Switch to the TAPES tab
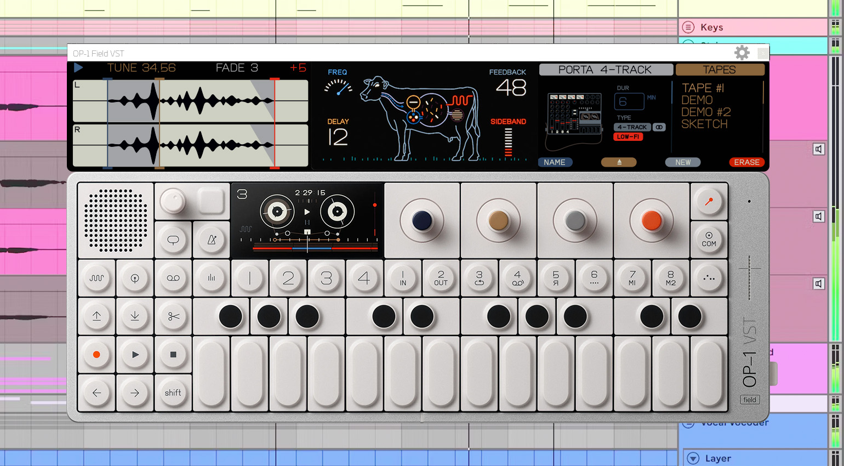This screenshot has width=844, height=466. [x=720, y=70]
